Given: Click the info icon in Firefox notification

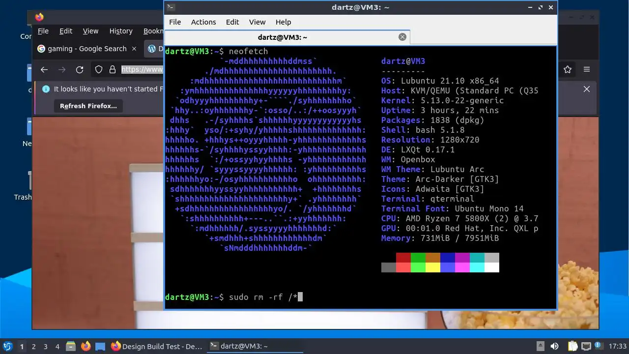Looking at the screenshot, I should 46,89.
